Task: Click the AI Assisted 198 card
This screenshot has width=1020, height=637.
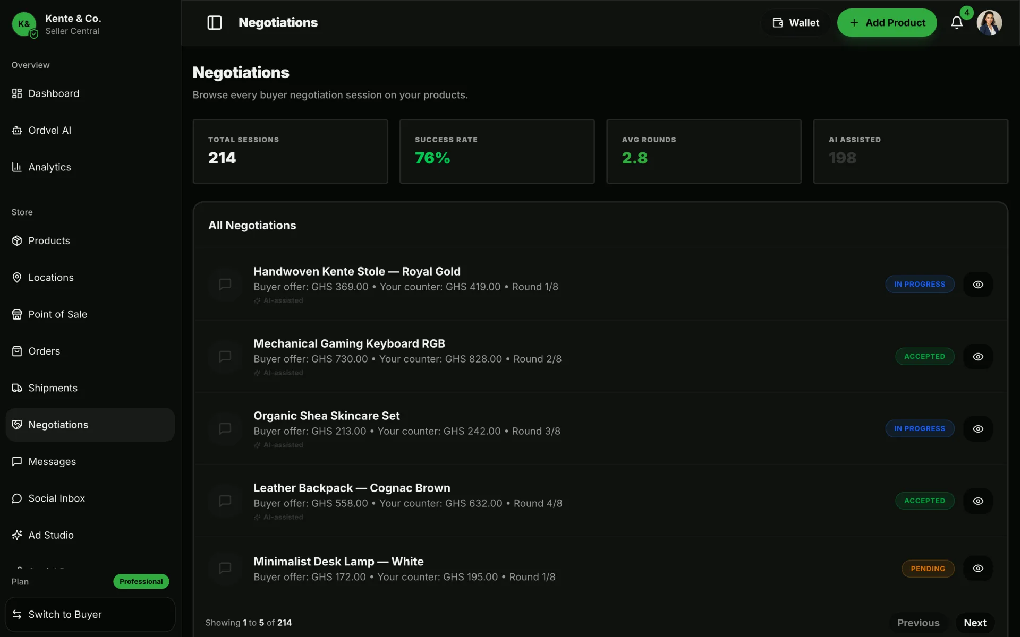Action: click(x=911, y=152)
